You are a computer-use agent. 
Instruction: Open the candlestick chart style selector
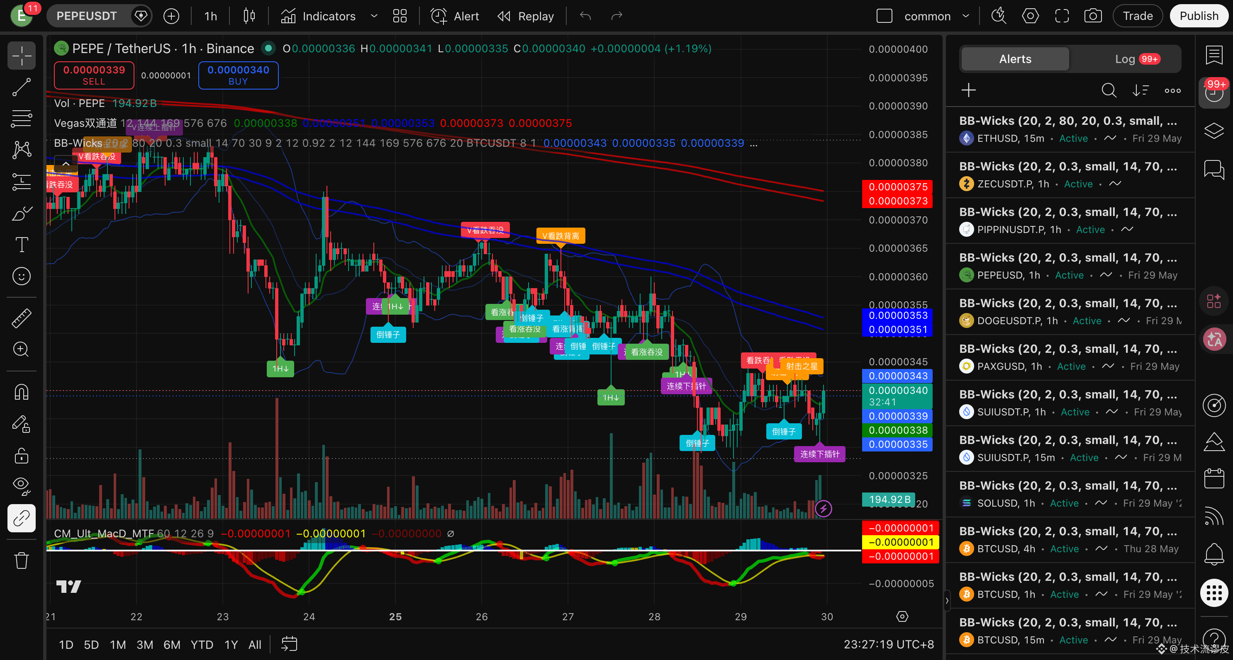pos(249,16)
